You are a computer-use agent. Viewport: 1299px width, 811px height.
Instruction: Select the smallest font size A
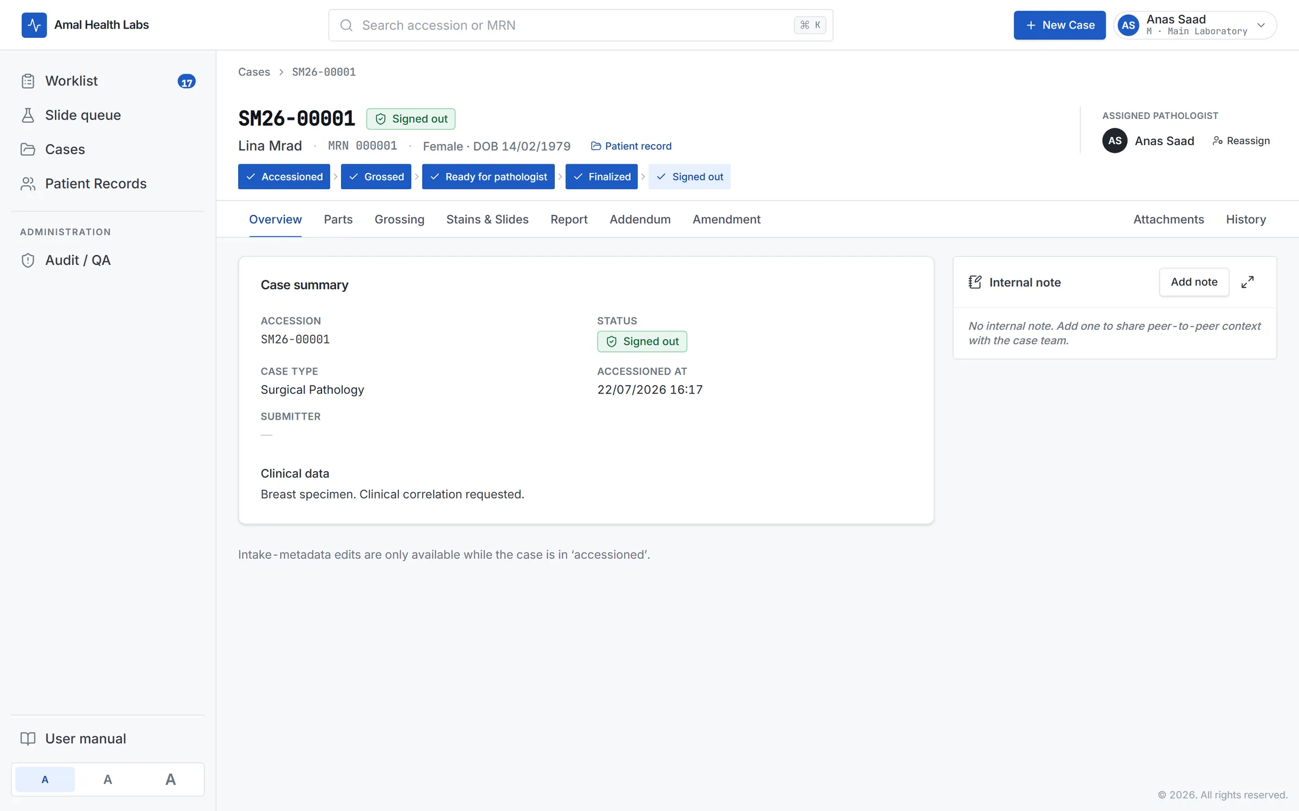click(x=45, y=779)
